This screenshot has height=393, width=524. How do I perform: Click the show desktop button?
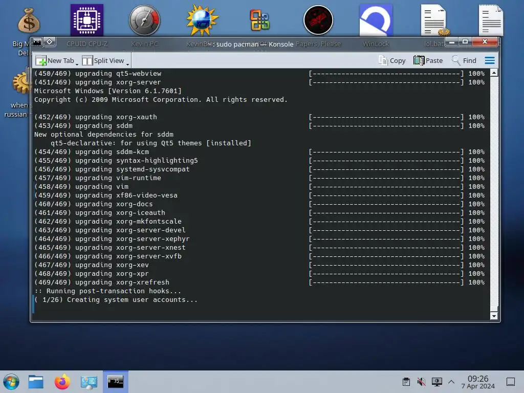(511, 382)
